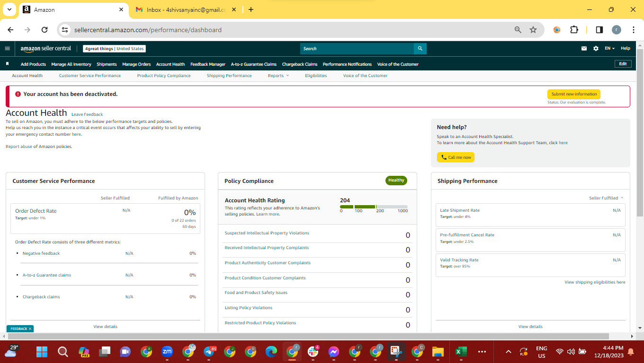Select Performance Notifications in the top menu
The width and height of the screenshot is (644, 363).
347,64
